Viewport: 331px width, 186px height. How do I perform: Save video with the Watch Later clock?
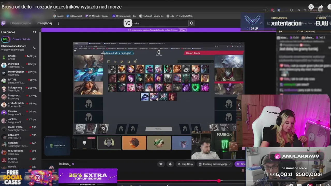[x=311, y=7]
